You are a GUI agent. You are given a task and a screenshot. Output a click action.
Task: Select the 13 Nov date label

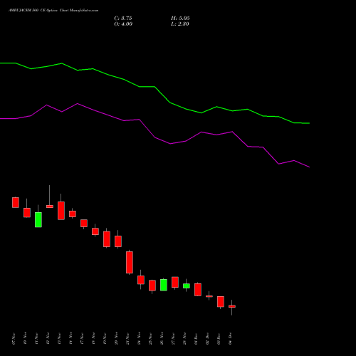point(59,338)
